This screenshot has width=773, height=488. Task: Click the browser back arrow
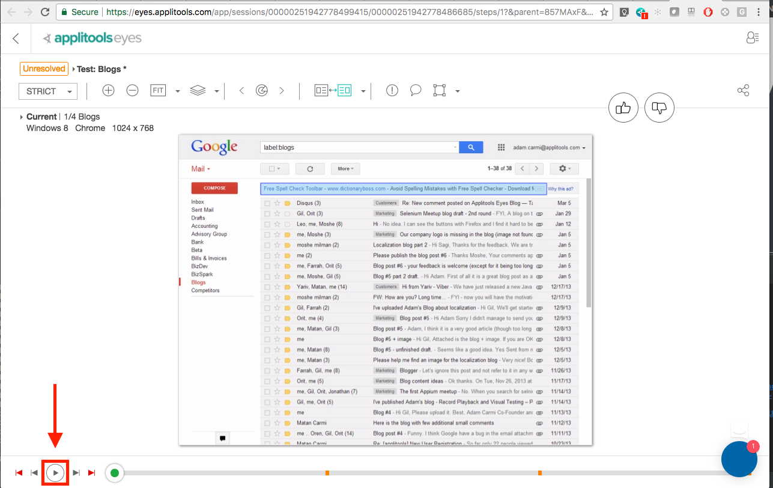[12, 11]
